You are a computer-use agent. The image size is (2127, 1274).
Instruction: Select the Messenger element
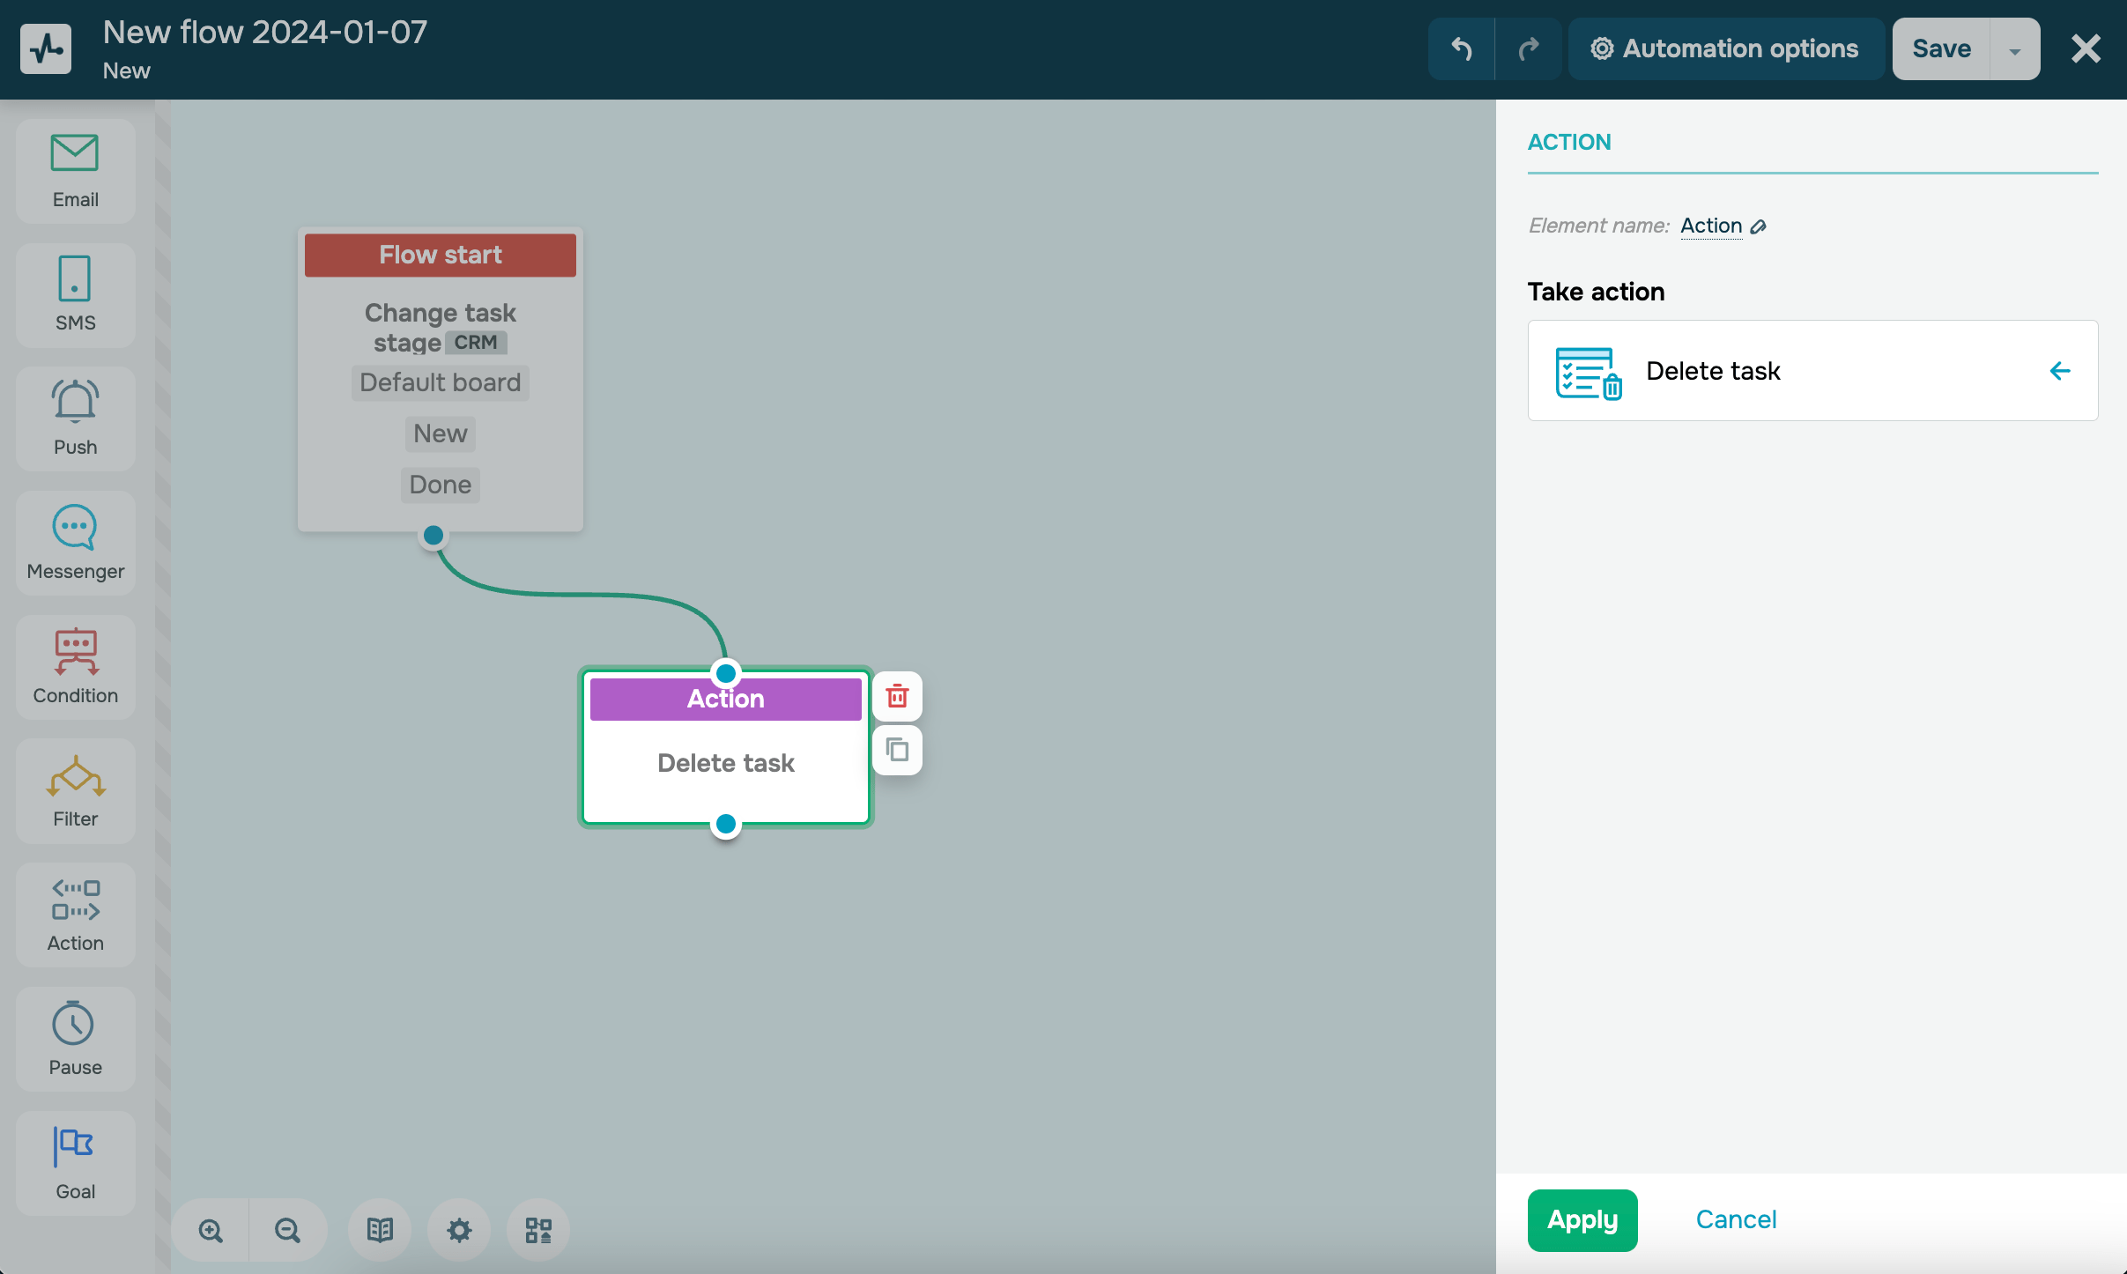click(x=75, y=543)
